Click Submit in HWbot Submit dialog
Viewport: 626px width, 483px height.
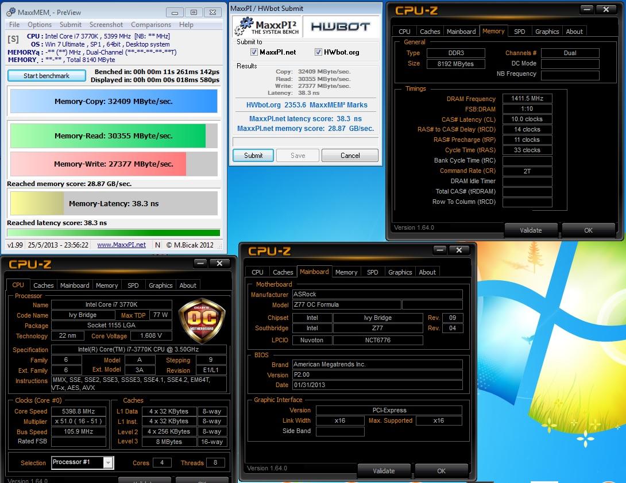(253, 155)
